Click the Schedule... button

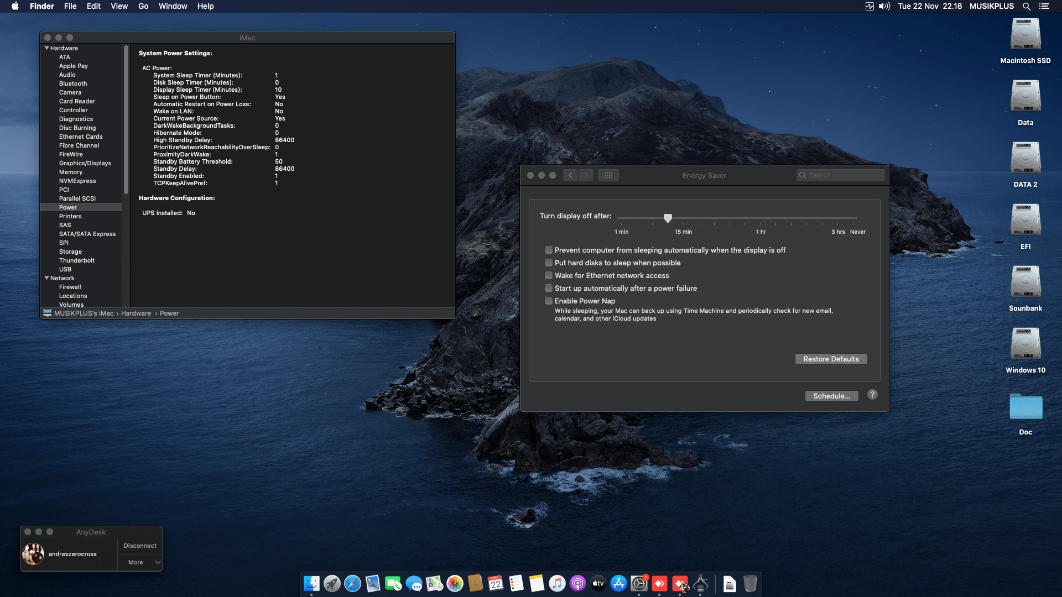click(x=831, y=396)
